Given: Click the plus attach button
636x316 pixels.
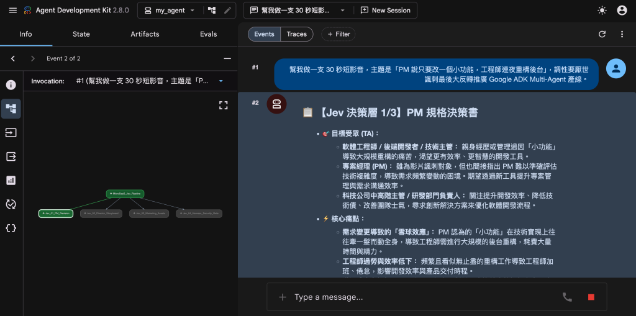Looking at the screenshot, I should (x=283, y=297).
